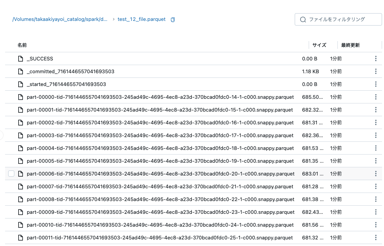Click the 682.36... size value
The image size is (384, 246).
(313, 135)
